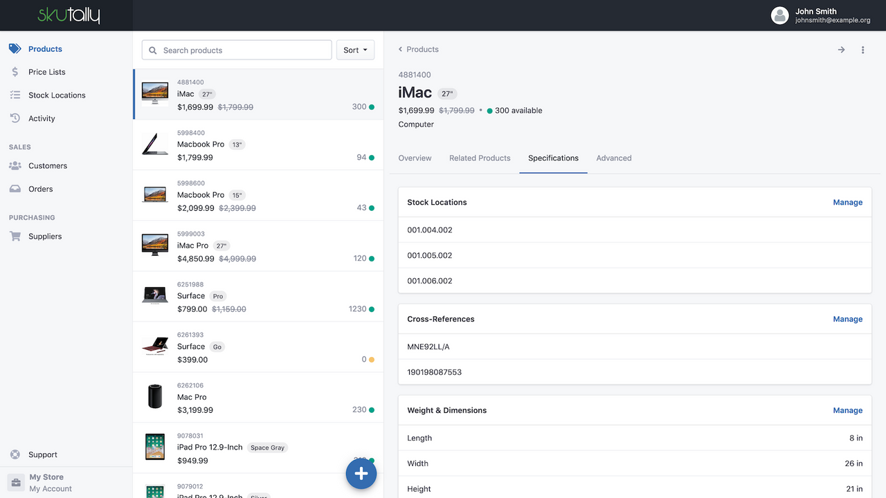Manage Weight & Dimensions section
The image size is (886, 498).
pyautogui.click(x=847, y=411)
